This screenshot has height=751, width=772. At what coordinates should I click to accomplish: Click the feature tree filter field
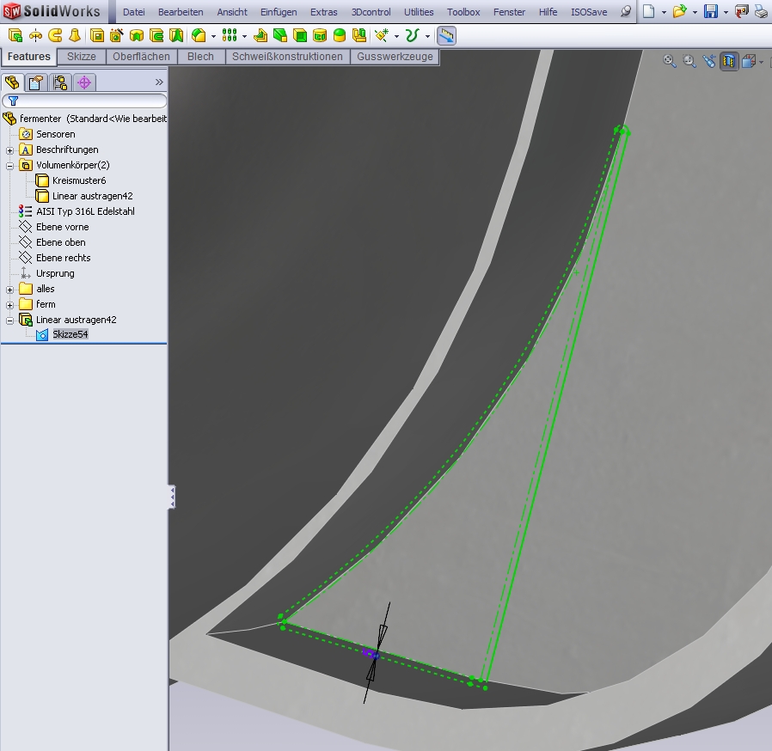pyautogui.click(x=89, y=101)
